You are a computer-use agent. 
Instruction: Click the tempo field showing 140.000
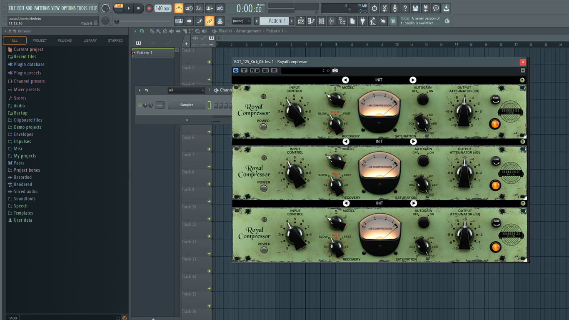click(163, 8)
